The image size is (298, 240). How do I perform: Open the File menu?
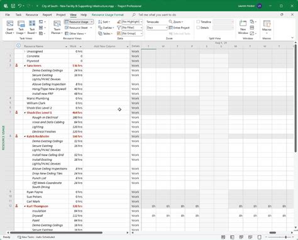(8, 14)
